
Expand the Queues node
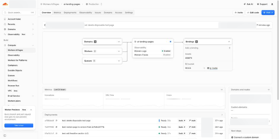point(119,61)
